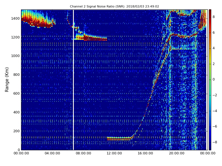Click the 800 range axis tick label
This screenshot has height=166, width=222.
tap(16, 75)
